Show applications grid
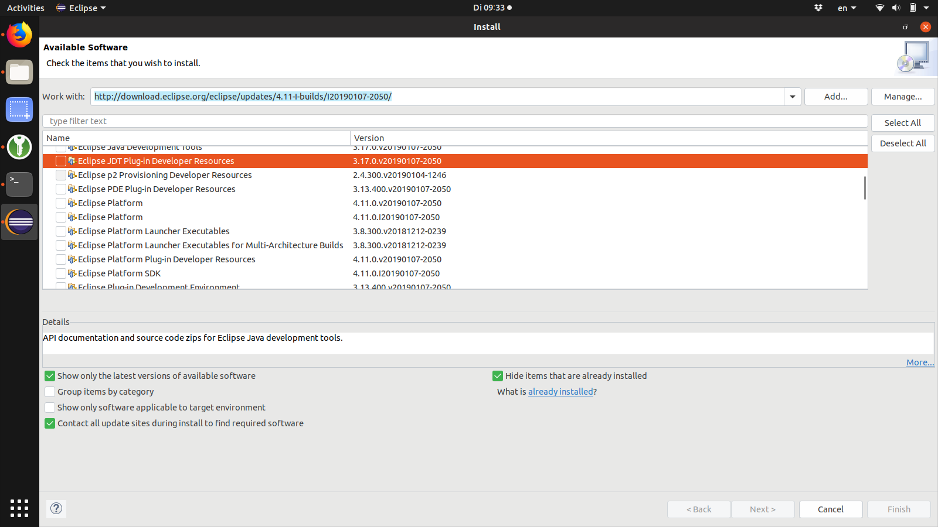This screenshot has width=938, height=527. 19,508
